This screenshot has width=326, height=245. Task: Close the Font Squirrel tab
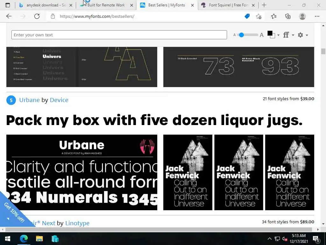253,5
